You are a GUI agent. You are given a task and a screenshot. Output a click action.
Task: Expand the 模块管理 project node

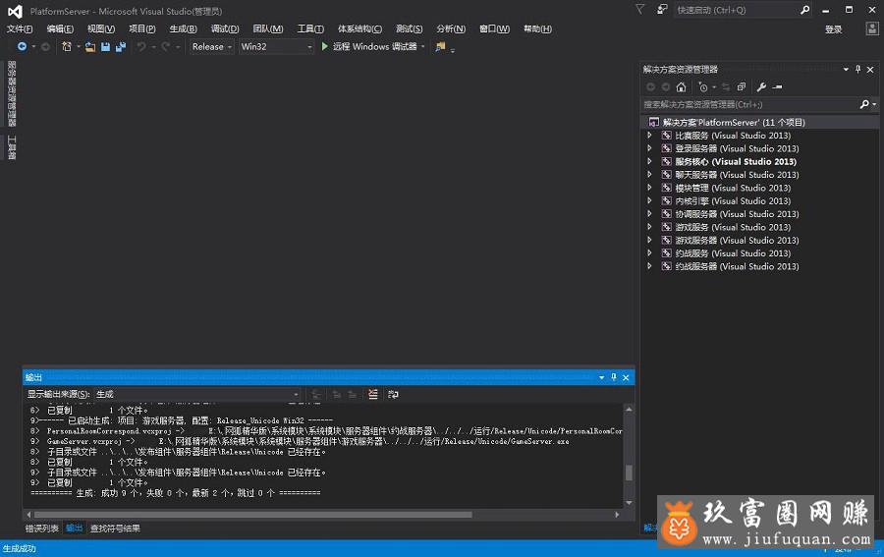click(x=649, y=188)
